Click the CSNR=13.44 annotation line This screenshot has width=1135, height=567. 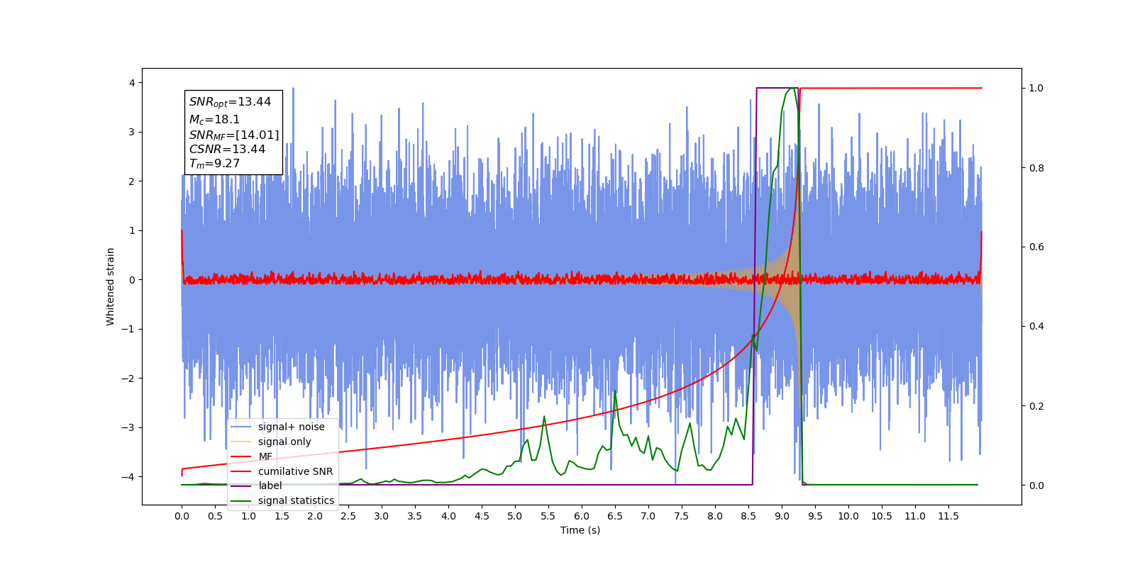click(x=227, y=150)
